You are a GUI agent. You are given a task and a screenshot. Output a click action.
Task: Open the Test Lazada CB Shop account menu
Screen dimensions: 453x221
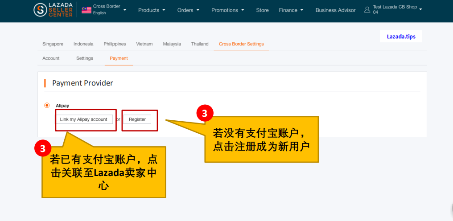pyautogui.click(x=397, y=10)
